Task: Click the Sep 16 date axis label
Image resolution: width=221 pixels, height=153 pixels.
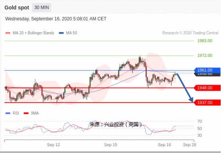Action: [164, 145]
